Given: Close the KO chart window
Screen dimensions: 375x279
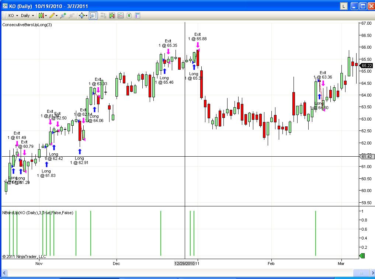Looking at the screenshot, I should coord(371,6).
